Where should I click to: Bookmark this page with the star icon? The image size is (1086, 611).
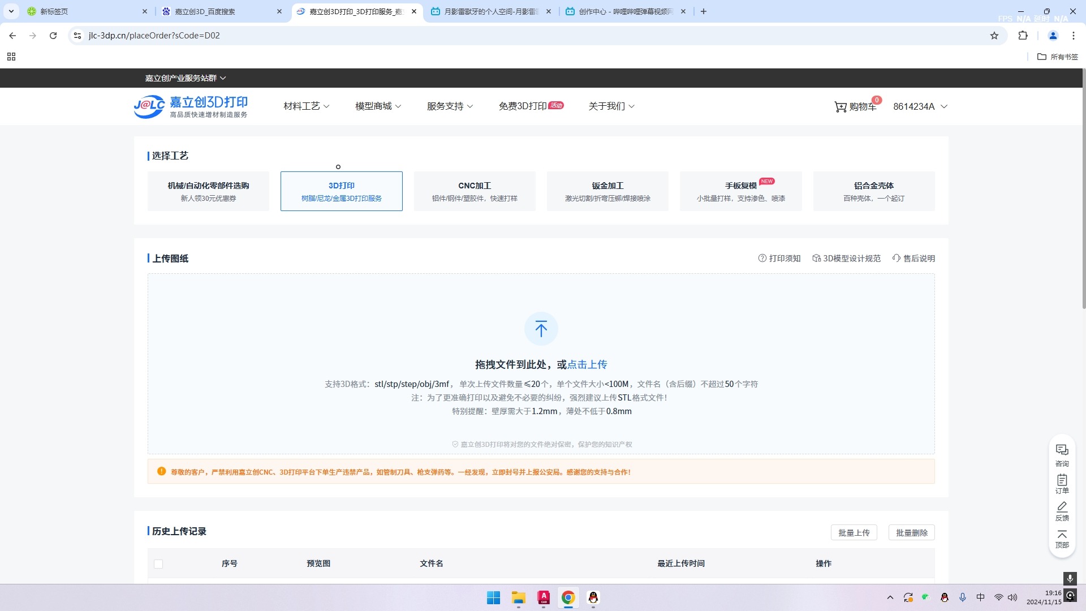click(x=994, y=36)
